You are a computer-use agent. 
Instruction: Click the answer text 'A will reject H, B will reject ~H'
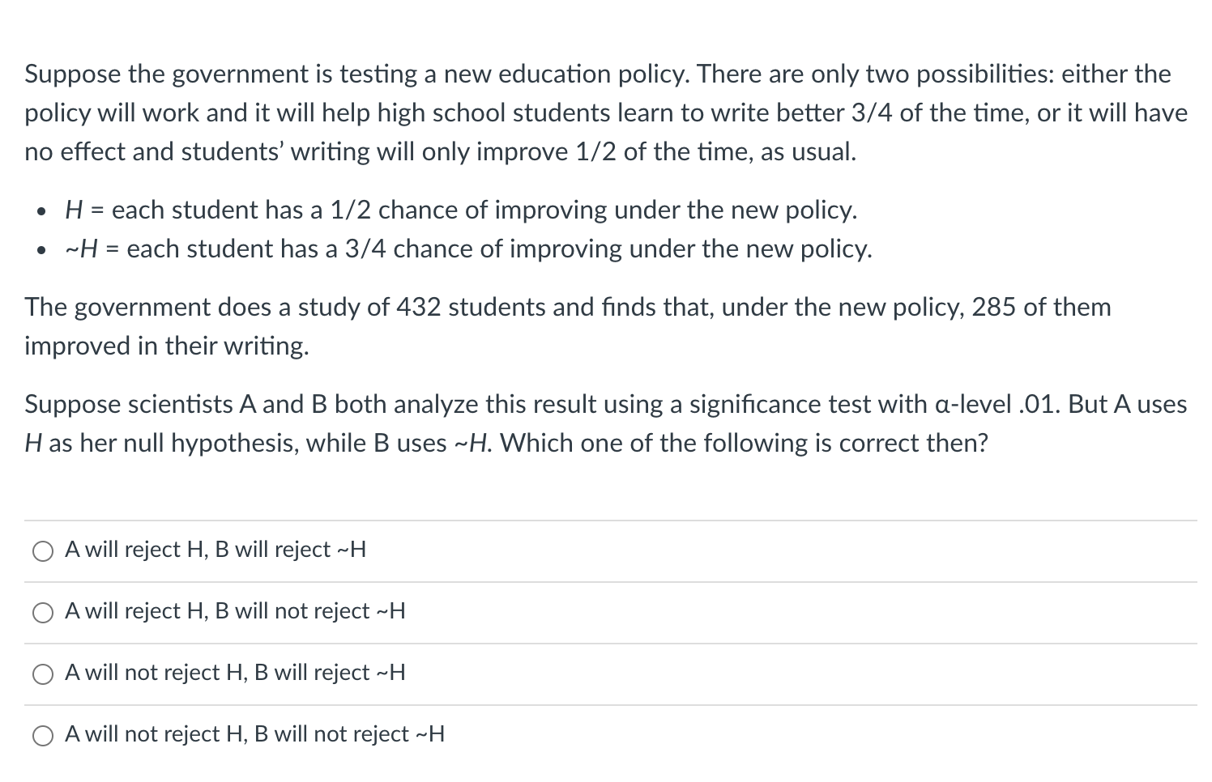pos(216,550)
